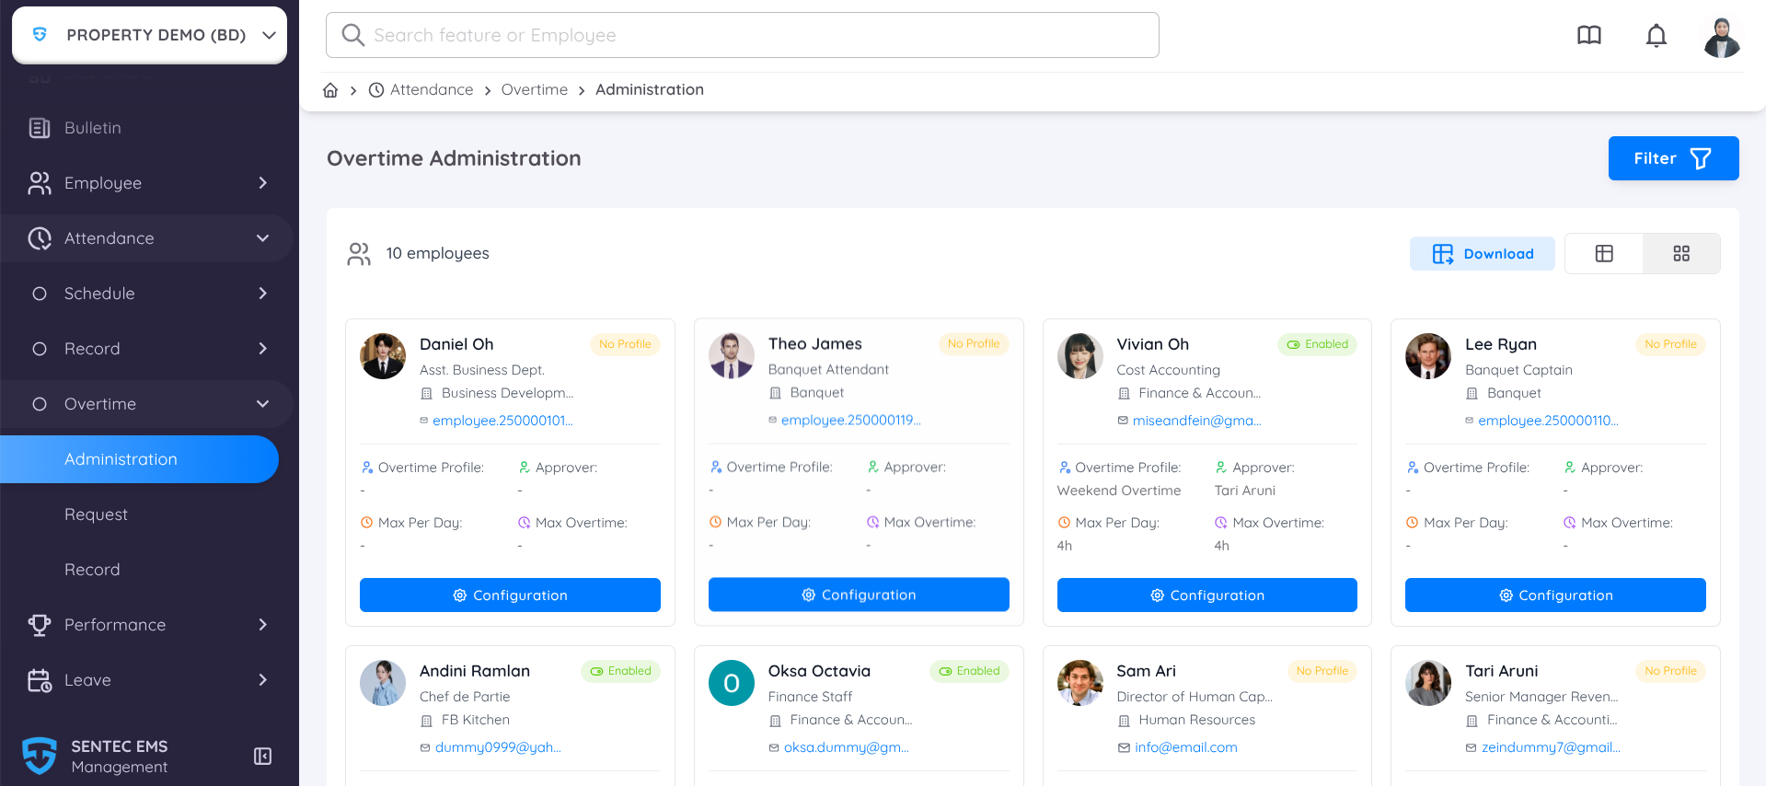1766x786 pixels.
Task: Collapse the Overtime submenu chevron
Action: (x=263, y=404)
